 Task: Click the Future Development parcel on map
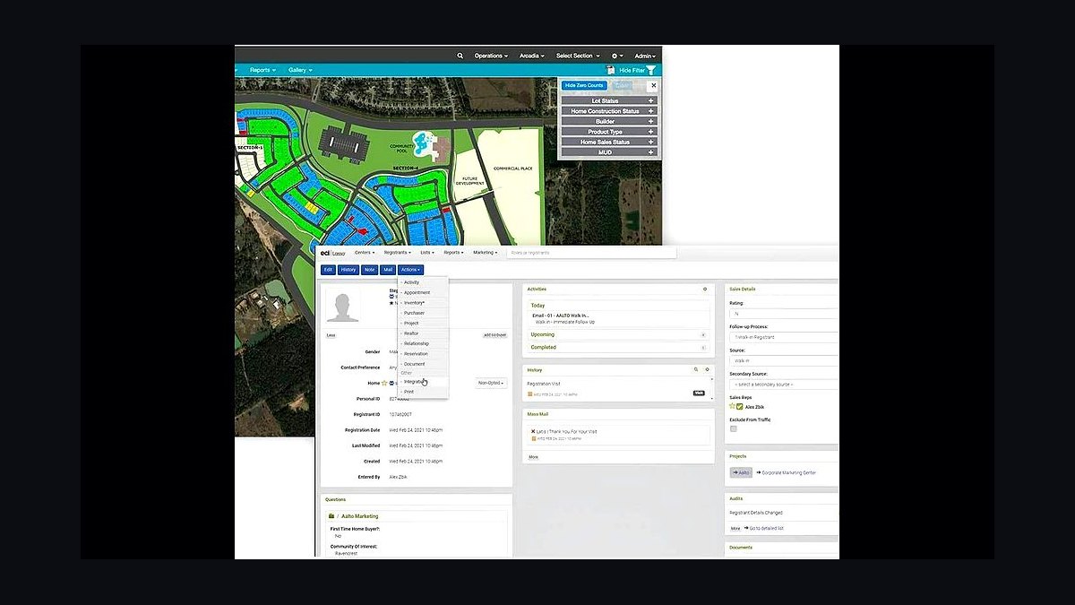pos(469,182)
